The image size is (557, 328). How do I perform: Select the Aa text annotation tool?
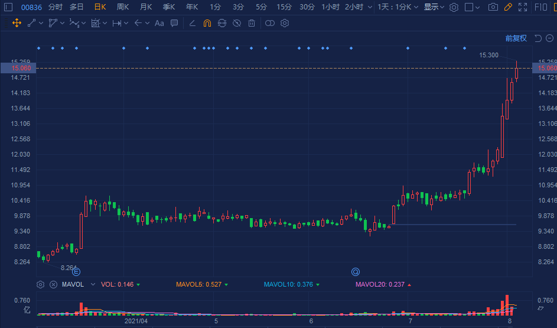pos(159,24)
